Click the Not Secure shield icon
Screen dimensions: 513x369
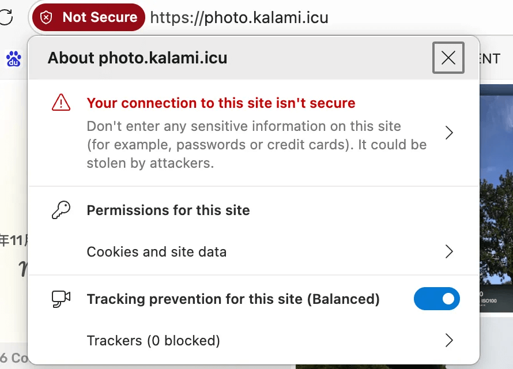[46, 17]
